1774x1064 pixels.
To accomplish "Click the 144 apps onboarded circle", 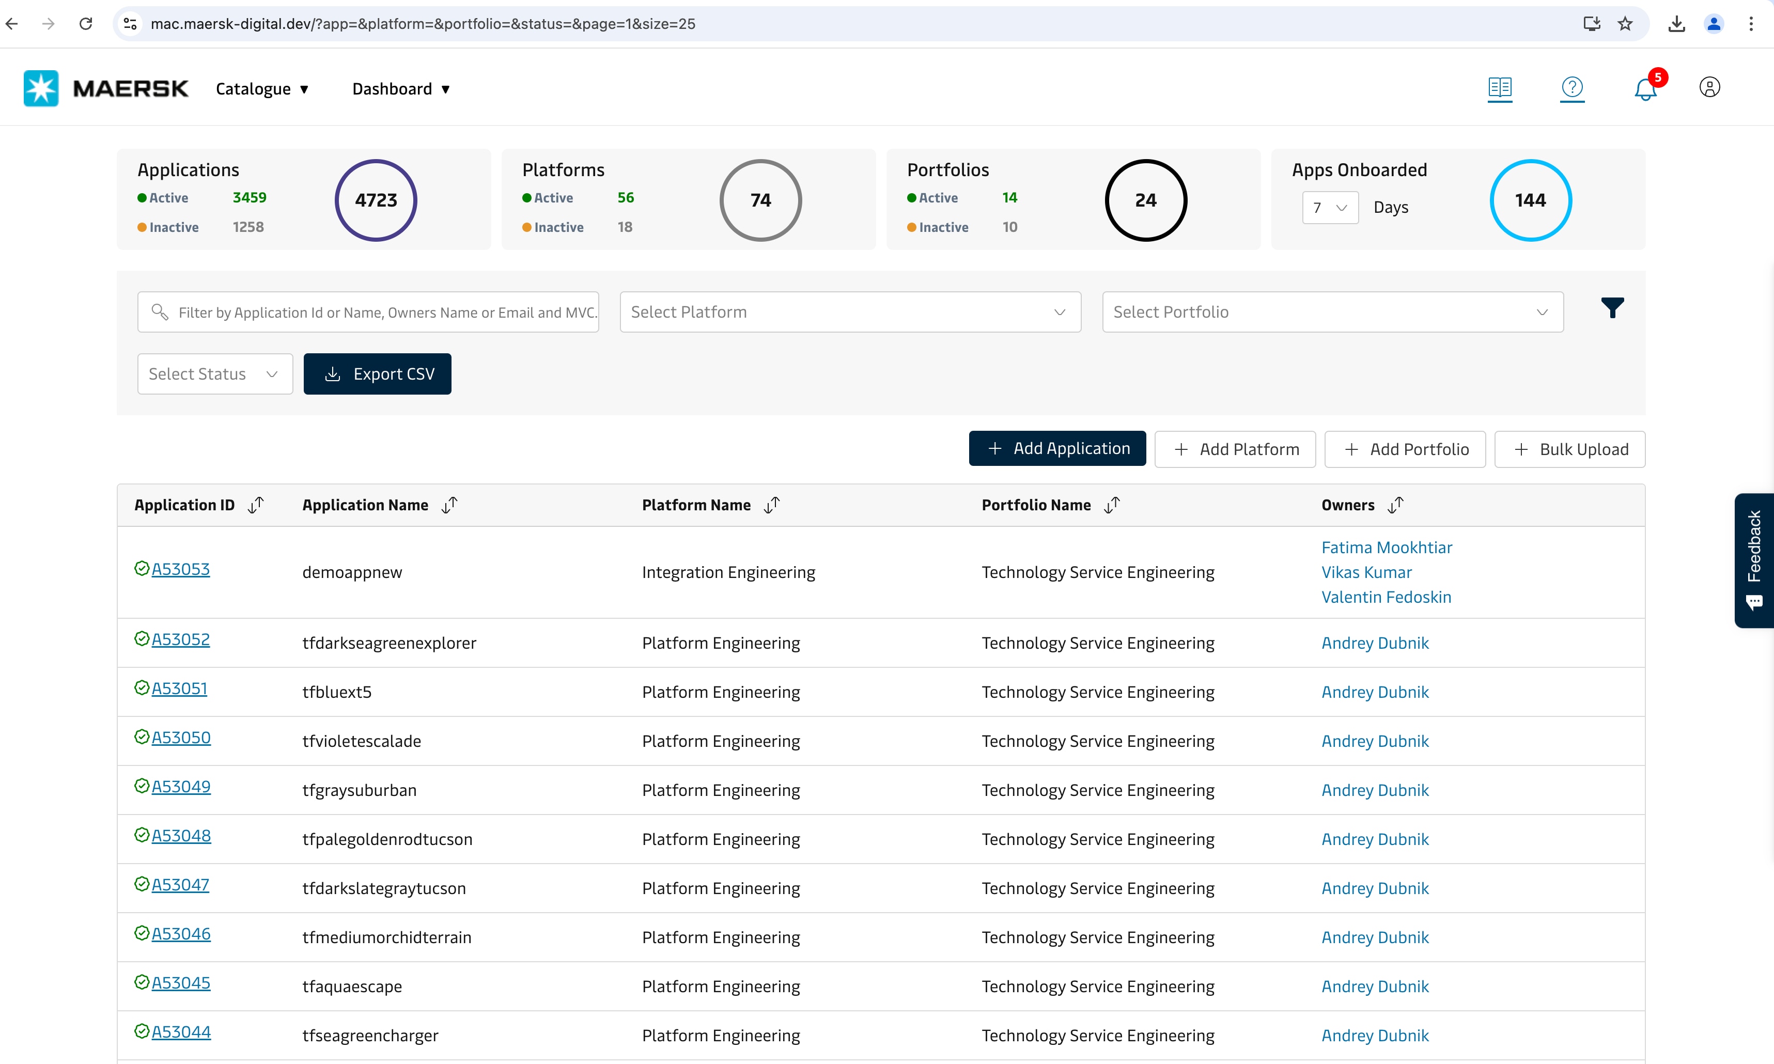I will tap(1531, 200).
